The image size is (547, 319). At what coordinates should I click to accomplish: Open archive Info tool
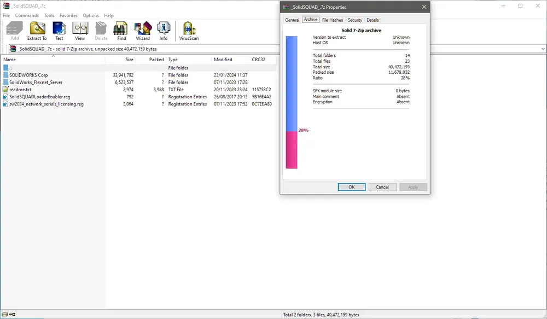pos(163,31)
